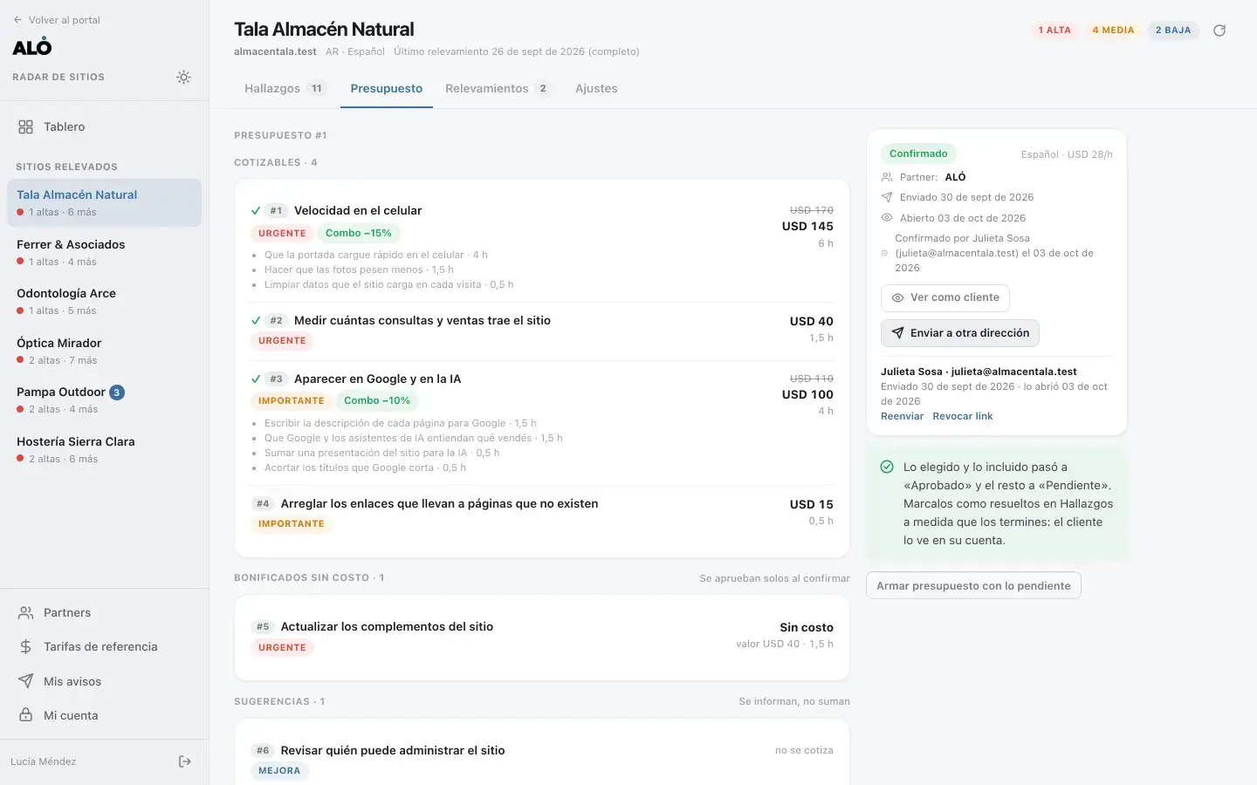The image size is (1257, 785).
Task: Click item #5 Actualizar los complementos del sitio
Action: click(x=387, y=627)
